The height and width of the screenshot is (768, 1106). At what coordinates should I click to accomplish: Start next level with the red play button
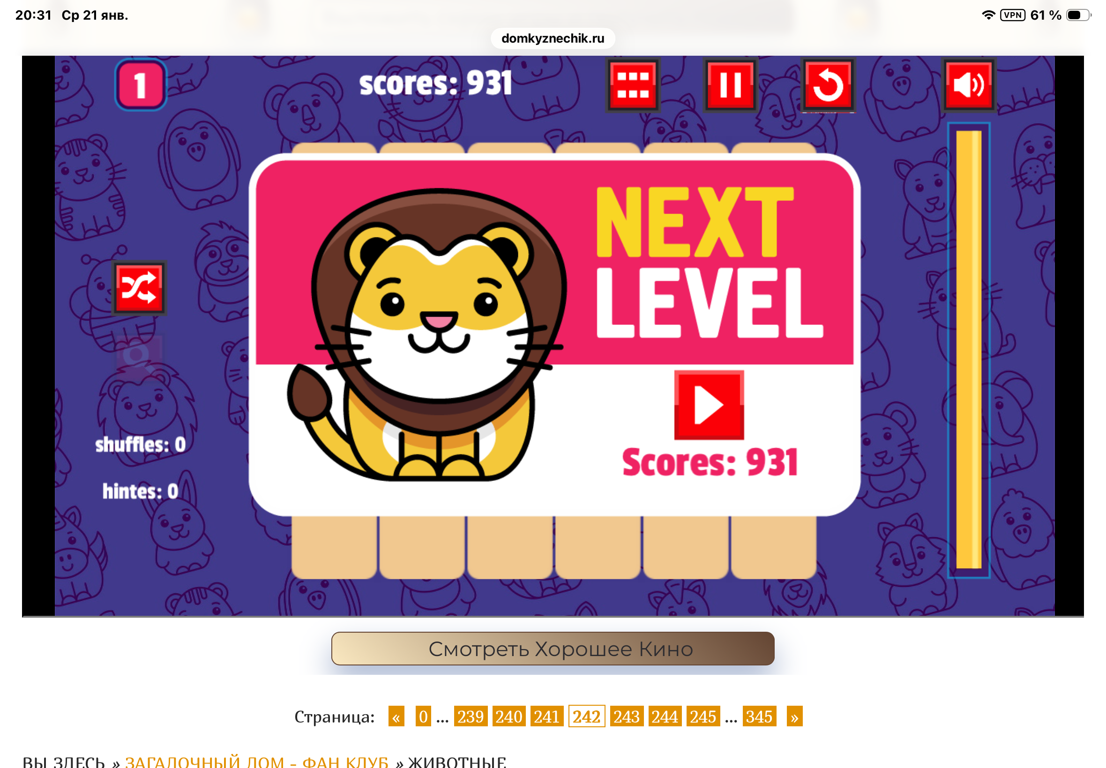(x=708, y=405)
